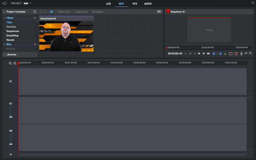Show Video Only clips filter
256x160 pixels.
64,12
